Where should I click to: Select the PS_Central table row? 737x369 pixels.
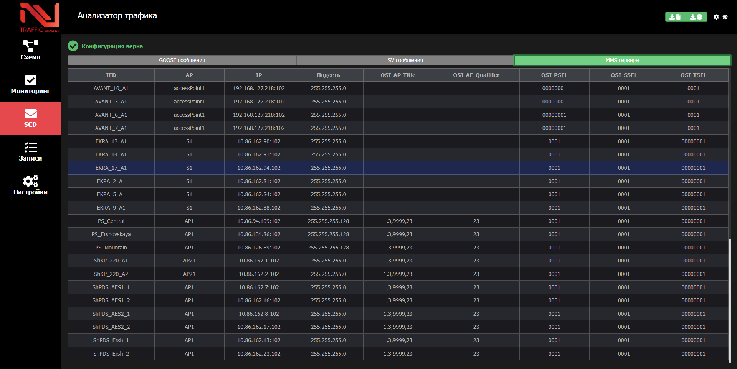click(x=111, y=221)
